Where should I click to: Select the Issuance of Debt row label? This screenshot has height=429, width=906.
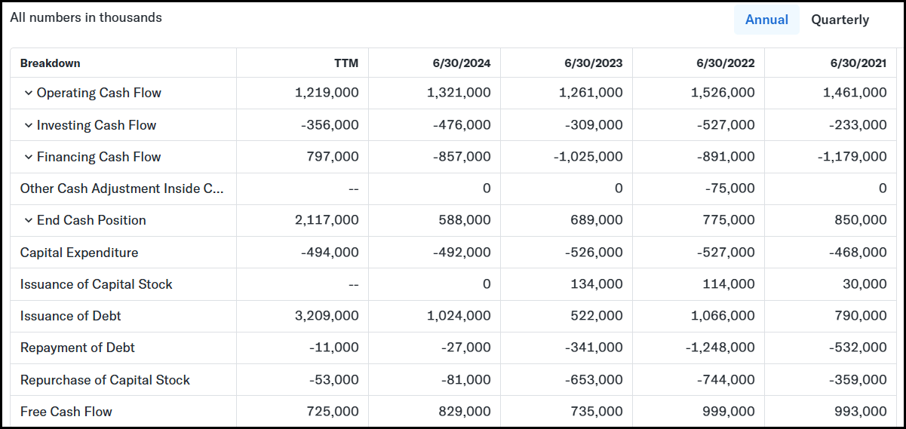click(x=71, y=316)
